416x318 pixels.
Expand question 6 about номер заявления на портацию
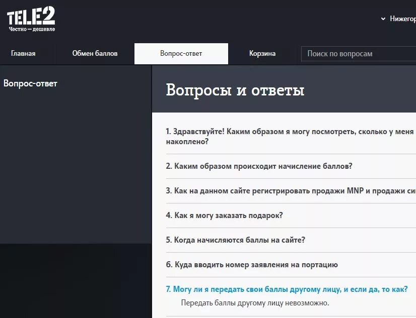(x=252, y=265)
